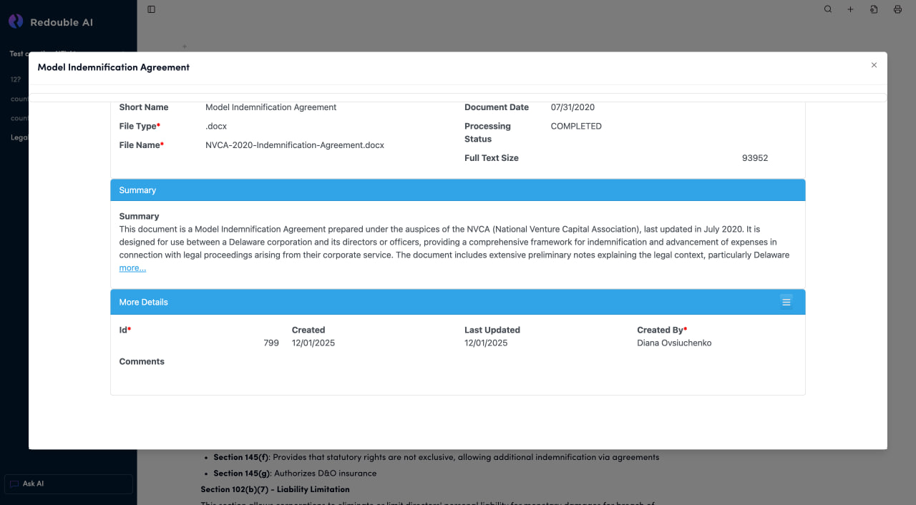Click the small plus above the dialog
The height and width of the screenshot is (505, 916).
point(184,46)
